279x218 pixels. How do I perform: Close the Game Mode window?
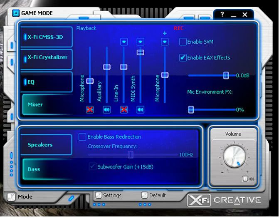[x=245, y=15]
